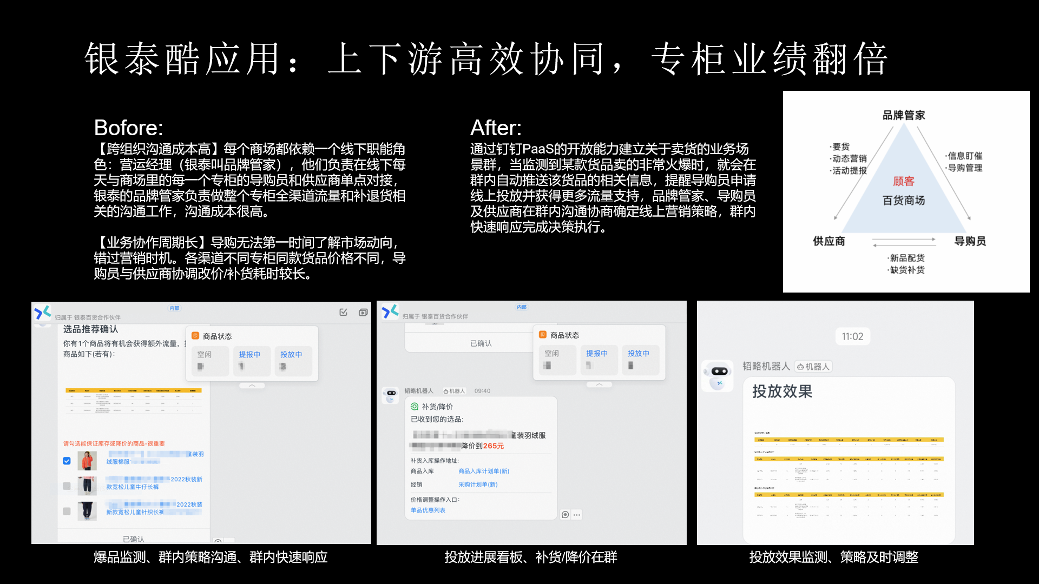Viewport: 1039px width, 584px height.
Task: Select 空闲 status card in left chat panel
Action: point(210,361)
